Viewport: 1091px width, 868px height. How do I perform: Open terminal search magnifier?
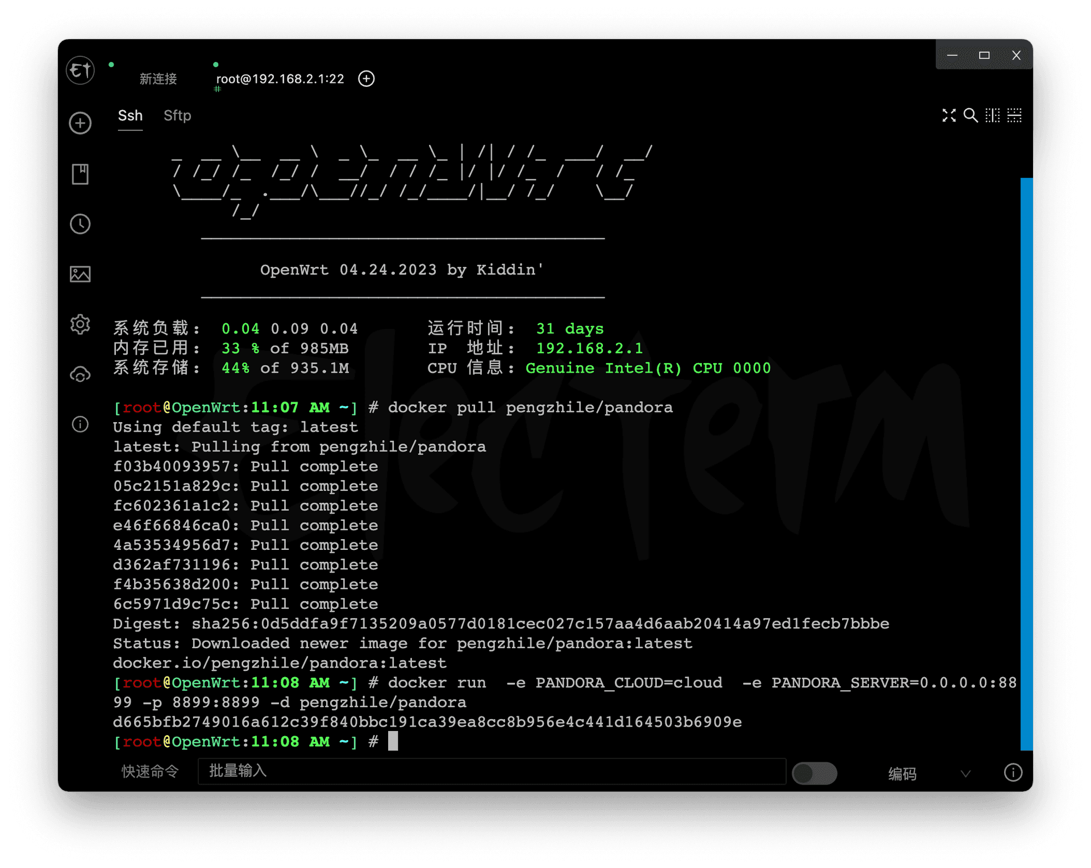[x=971, y=116]
